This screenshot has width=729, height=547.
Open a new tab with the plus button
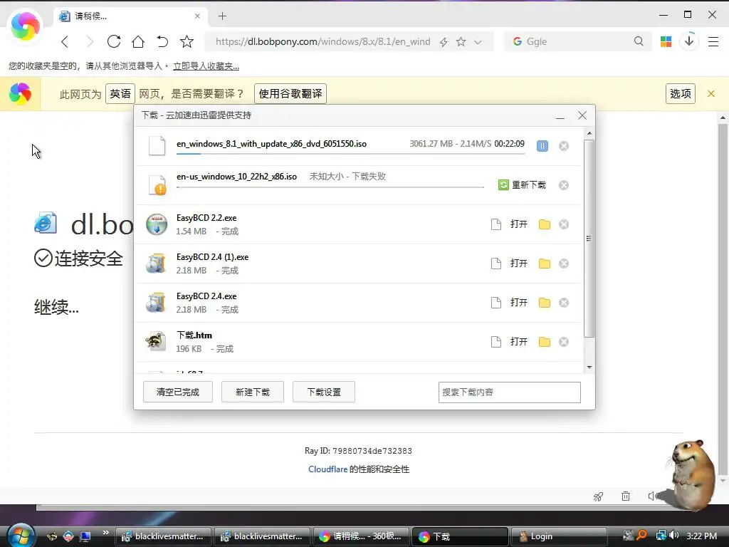(x=222, y=16)
